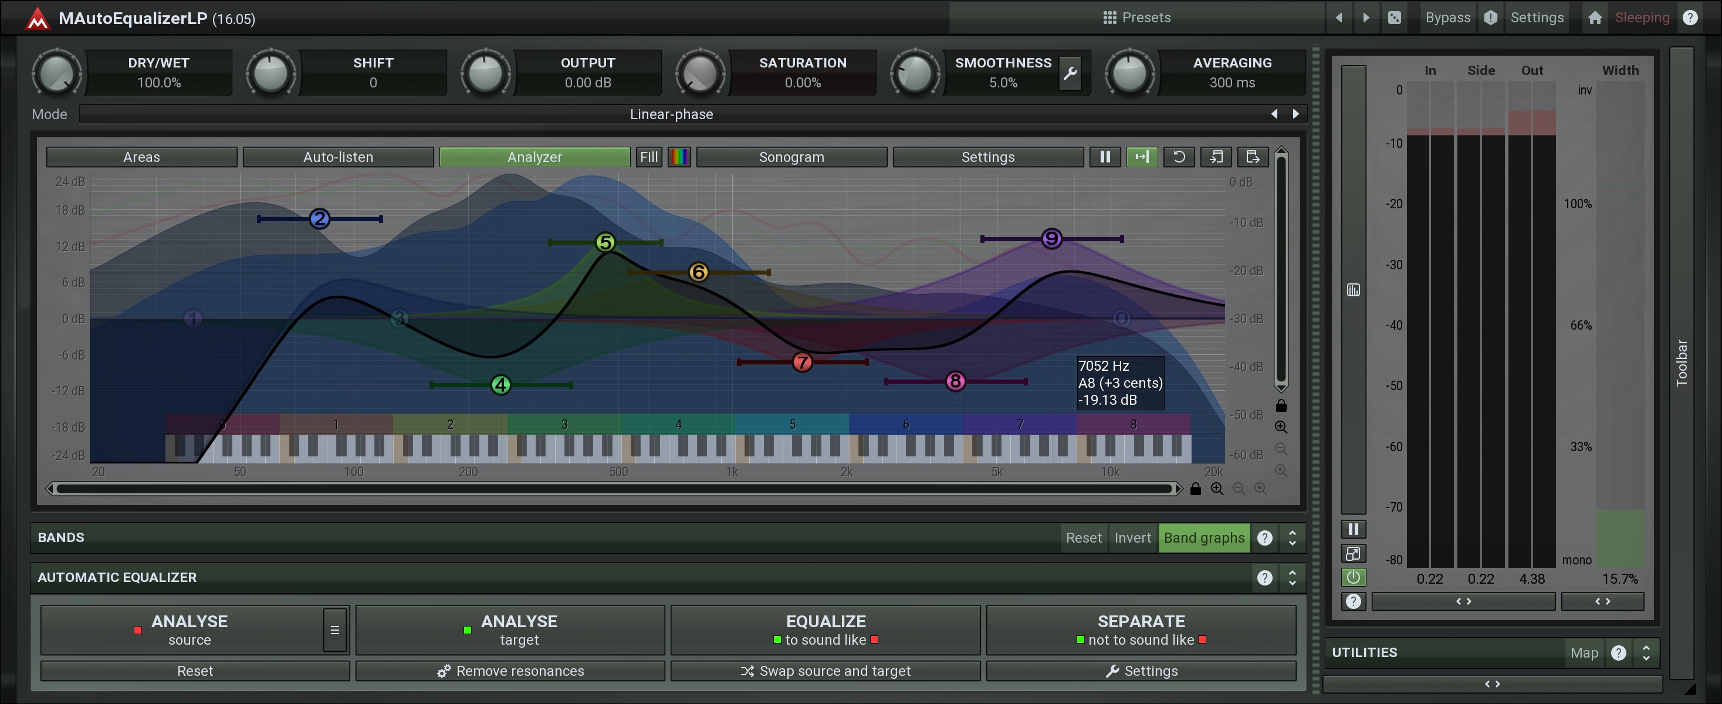Load the previous preset with the left arrow
Screen dimensions: 1722x704
coord(1338,18)
